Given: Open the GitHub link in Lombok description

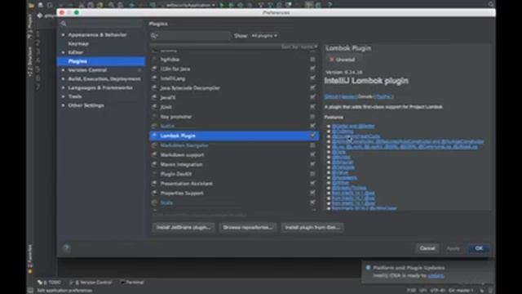Looking at the screenshot, I should click(x=340, y=96).
